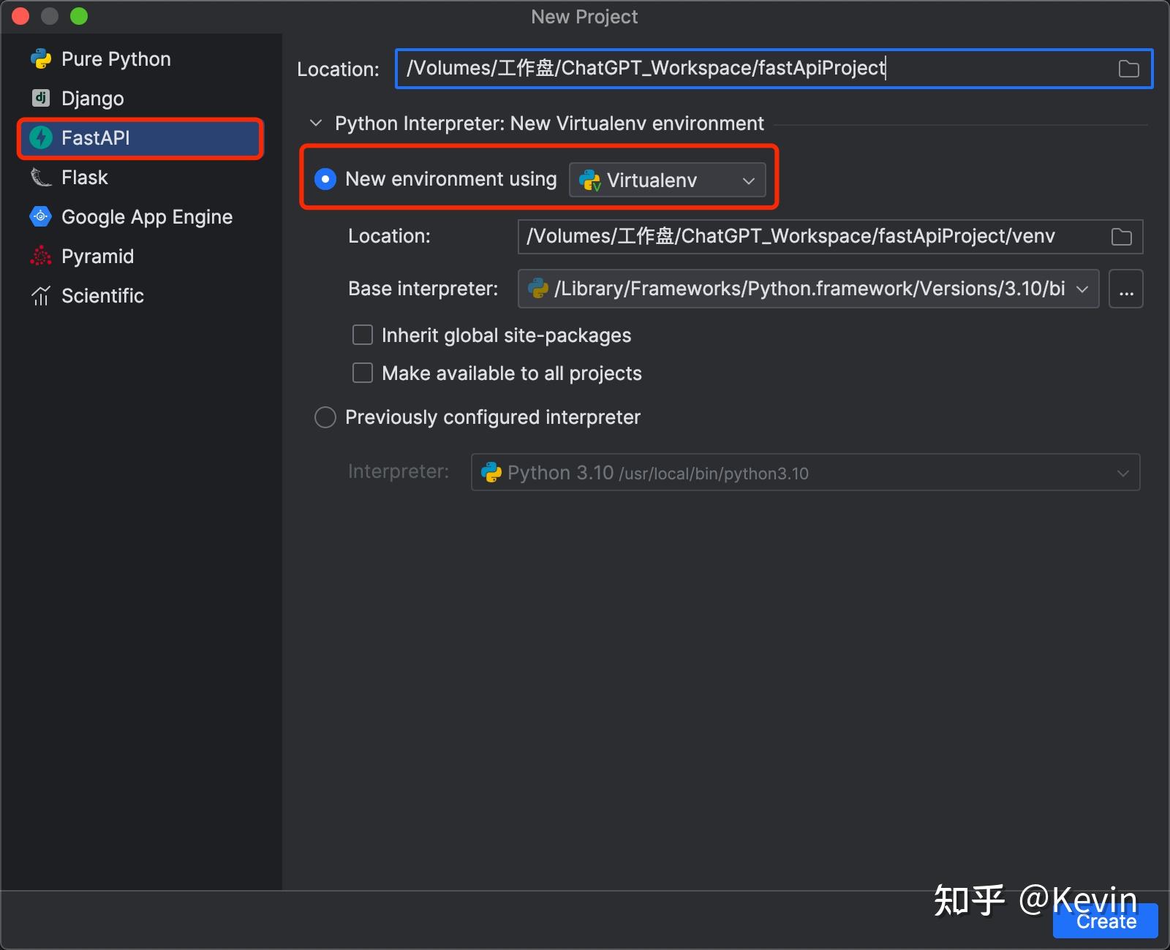Browse for venv location folder icon
The image size is (1170, 950).
[1121, 237]
